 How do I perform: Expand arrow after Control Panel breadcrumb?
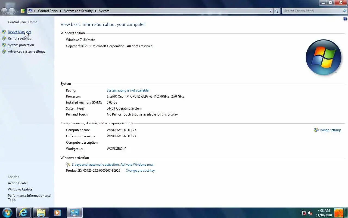pyautogui.click(x=61, y=11)
